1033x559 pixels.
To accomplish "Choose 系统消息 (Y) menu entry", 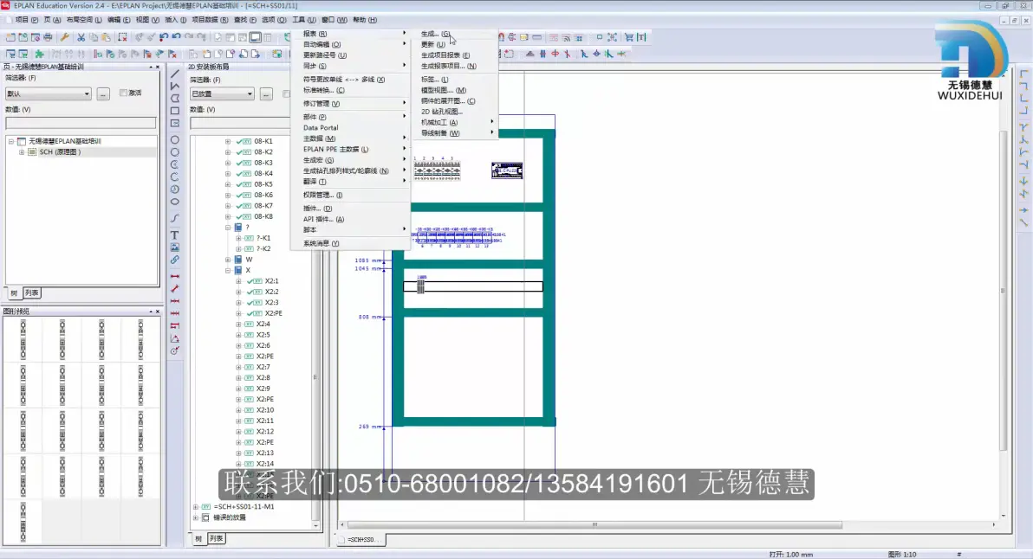I will pyautogui.click(x=321, y=243).
